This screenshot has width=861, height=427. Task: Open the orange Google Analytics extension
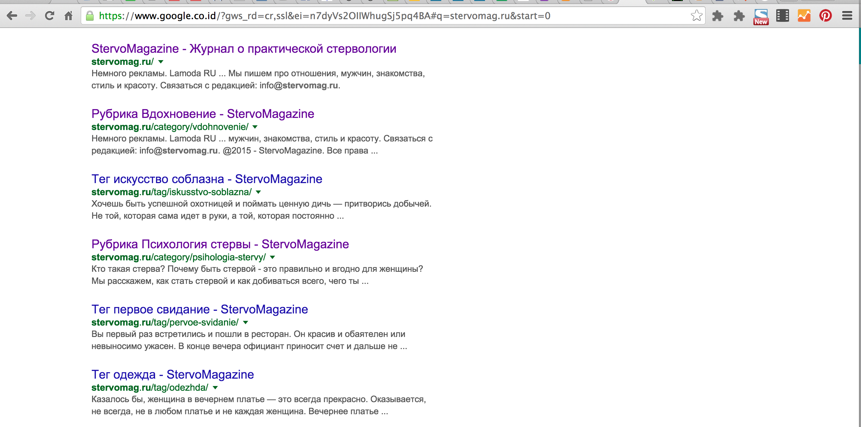coord(804,16)
